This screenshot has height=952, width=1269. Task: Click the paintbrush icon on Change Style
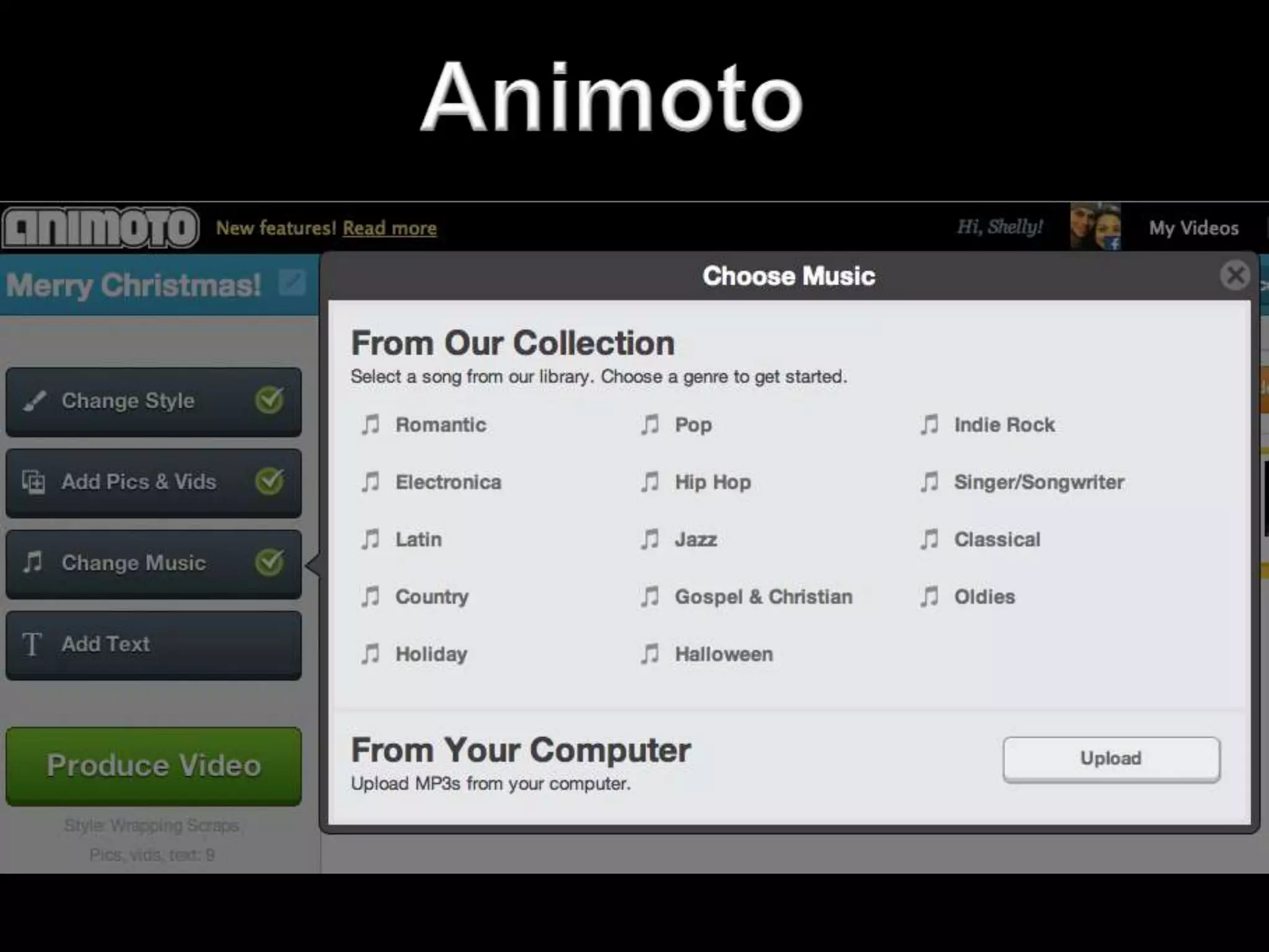tap(35, 401)
